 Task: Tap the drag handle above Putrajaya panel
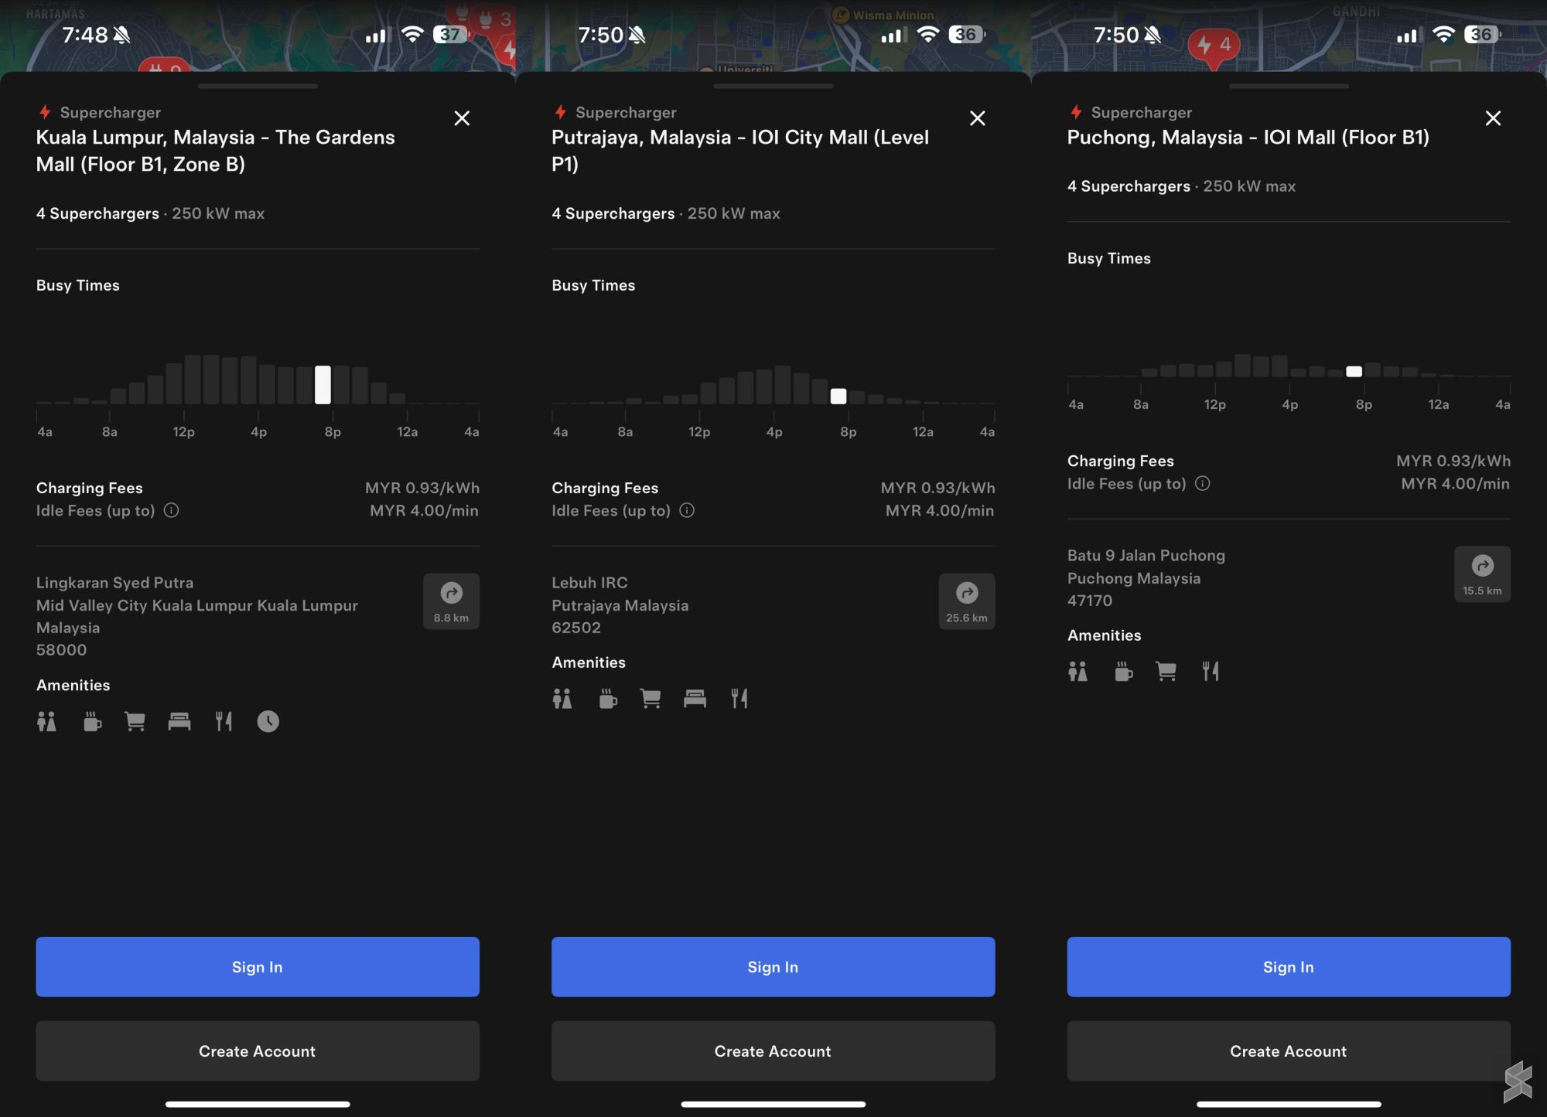(x=773, y=86)
